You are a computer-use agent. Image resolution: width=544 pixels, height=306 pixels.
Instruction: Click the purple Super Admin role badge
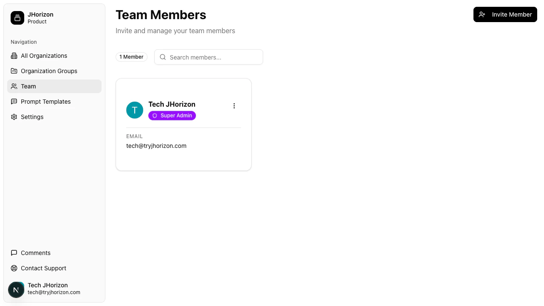click(x=172, y=115)
